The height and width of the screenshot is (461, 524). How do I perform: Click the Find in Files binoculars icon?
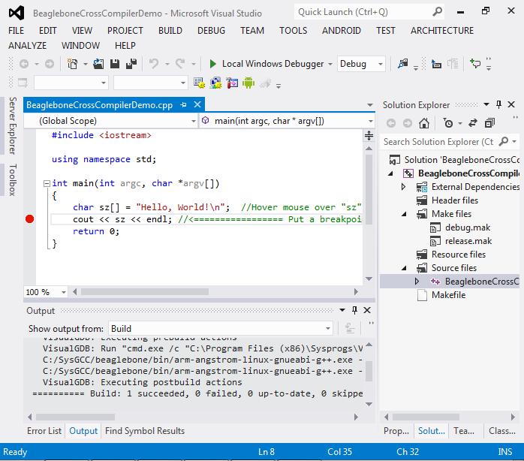tap(402, 64)
